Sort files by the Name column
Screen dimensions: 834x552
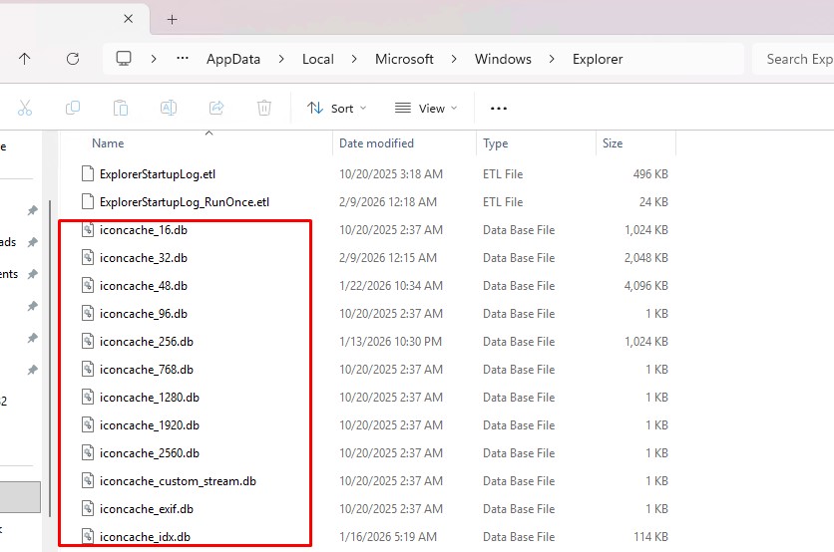[x=108, y=142]
